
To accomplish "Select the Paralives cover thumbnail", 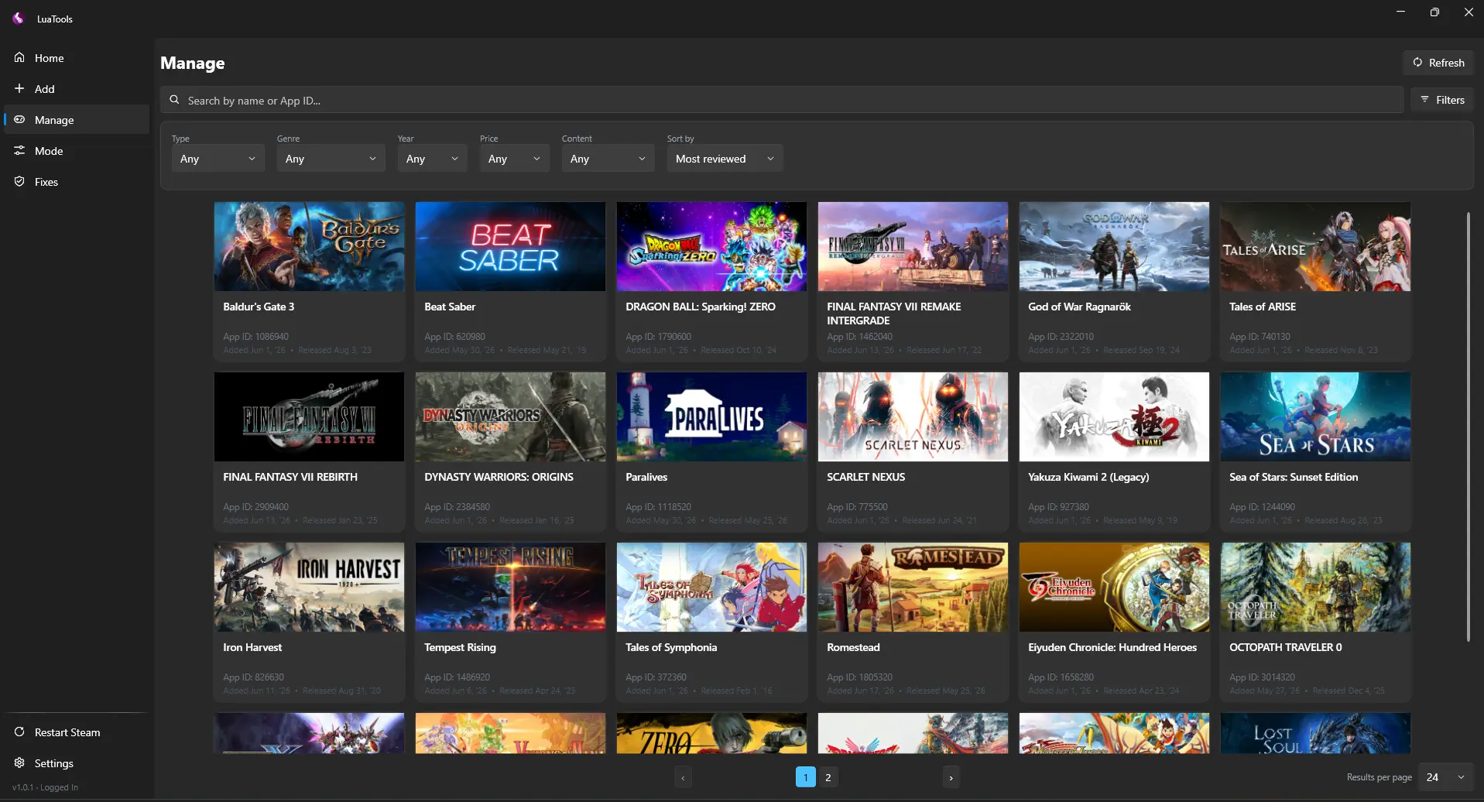I will click(711, 417).
